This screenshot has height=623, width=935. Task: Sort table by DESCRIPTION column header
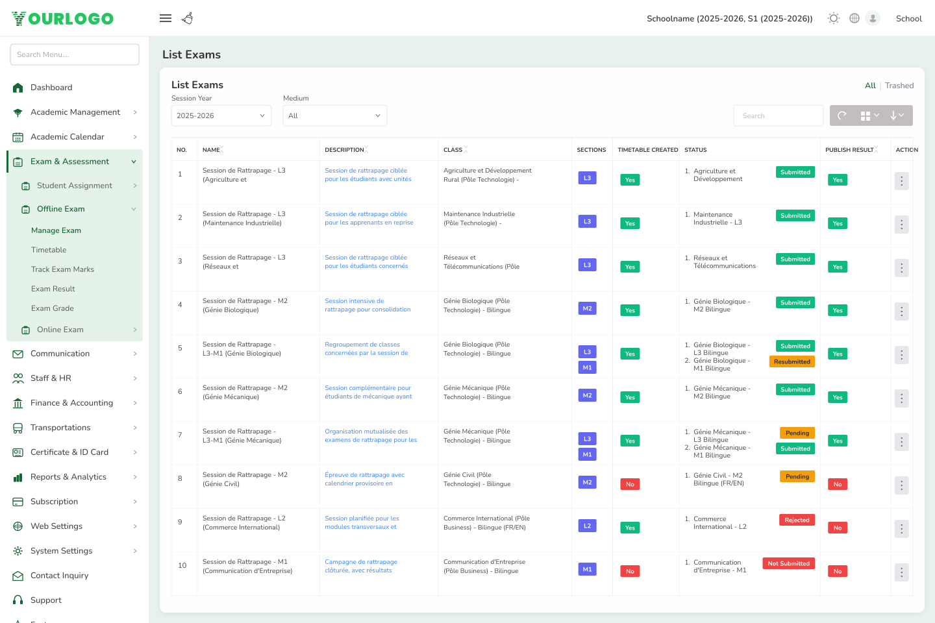pyautogui.click(x=347, y=150)
